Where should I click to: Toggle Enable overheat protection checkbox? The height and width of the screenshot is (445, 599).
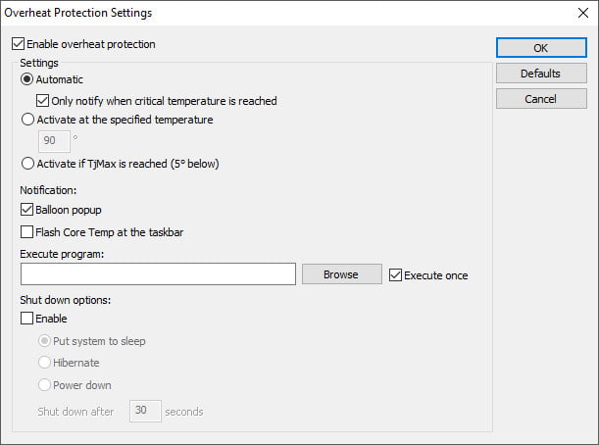[x=19, y=44]
